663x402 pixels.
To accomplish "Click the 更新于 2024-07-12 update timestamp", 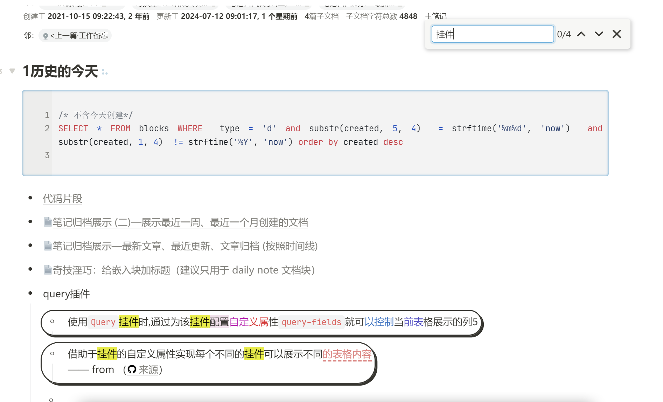I will point(227,16).
